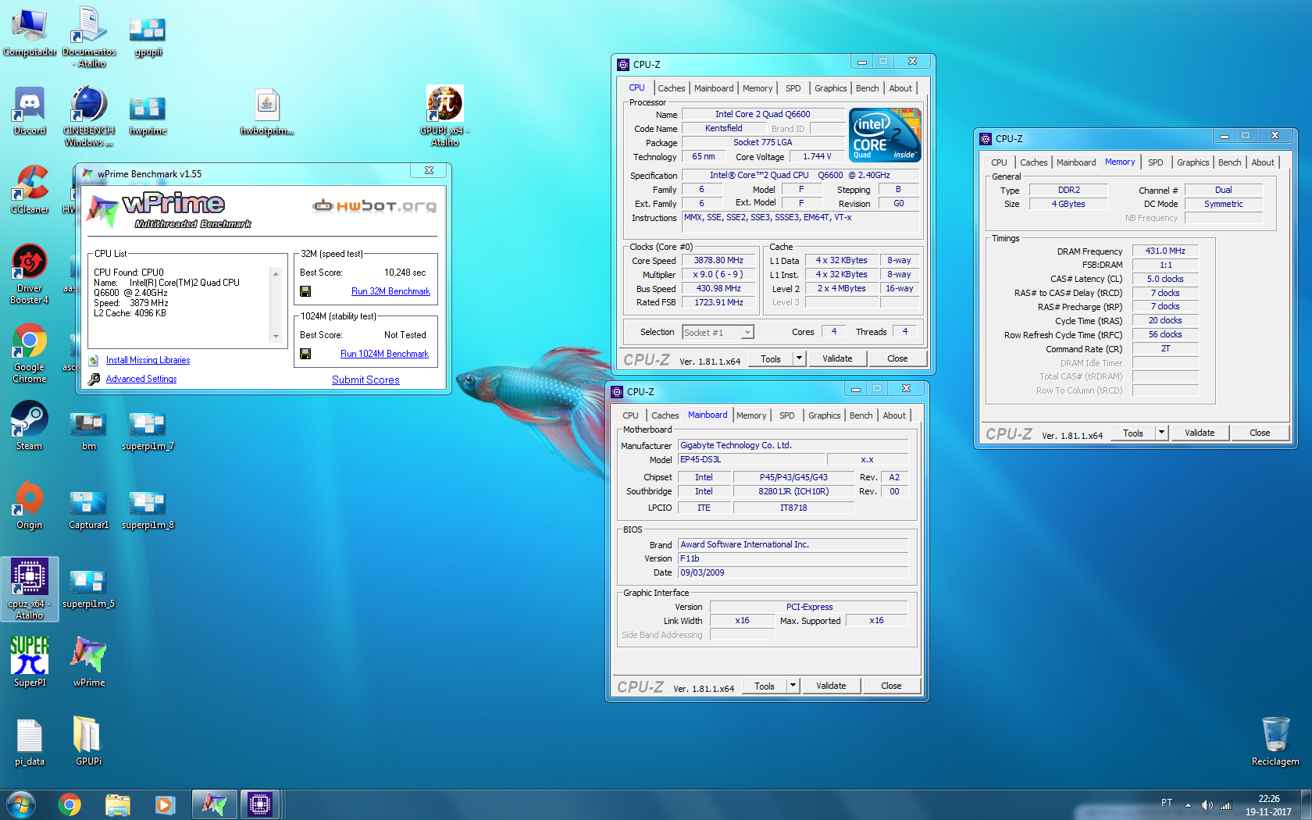Open the bm desktop icon
The height and width of the screenshot is (820, 1312).
point(89,431)
